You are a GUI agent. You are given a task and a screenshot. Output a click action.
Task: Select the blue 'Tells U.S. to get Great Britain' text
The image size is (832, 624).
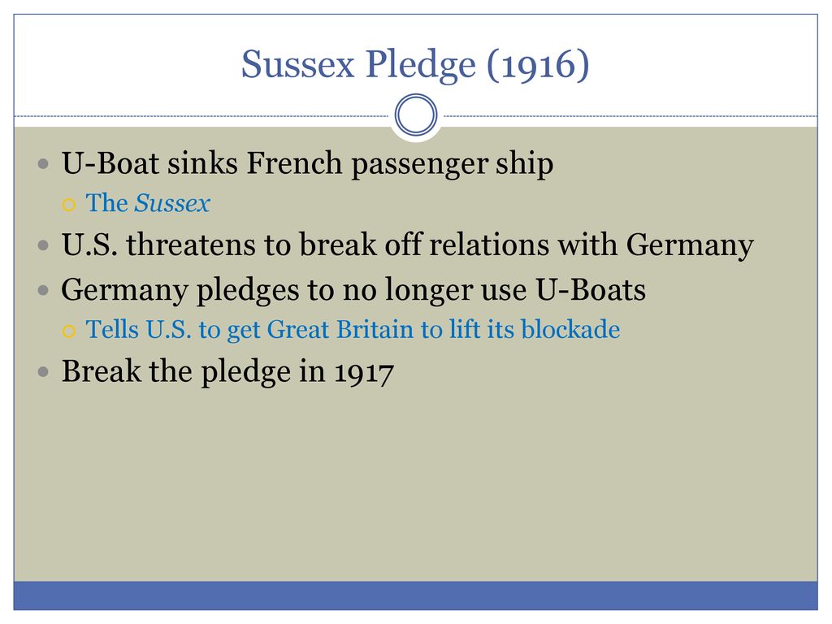(x=353, y=330)
